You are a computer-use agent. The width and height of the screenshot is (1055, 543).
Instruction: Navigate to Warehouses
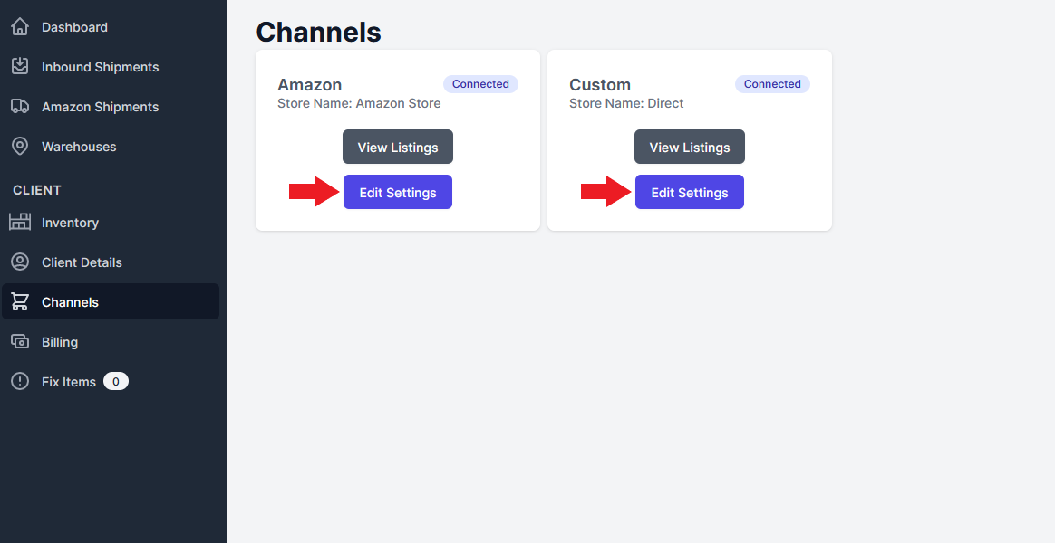(x=111, y=146)
